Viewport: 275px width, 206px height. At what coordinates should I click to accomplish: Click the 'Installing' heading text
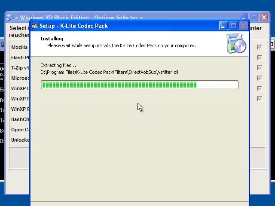[x=52, y=39]
